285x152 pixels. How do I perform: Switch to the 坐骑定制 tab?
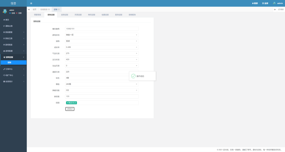(x=64, y=14)
